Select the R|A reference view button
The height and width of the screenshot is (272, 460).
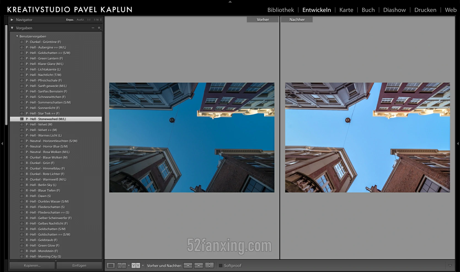coord(122,266)
